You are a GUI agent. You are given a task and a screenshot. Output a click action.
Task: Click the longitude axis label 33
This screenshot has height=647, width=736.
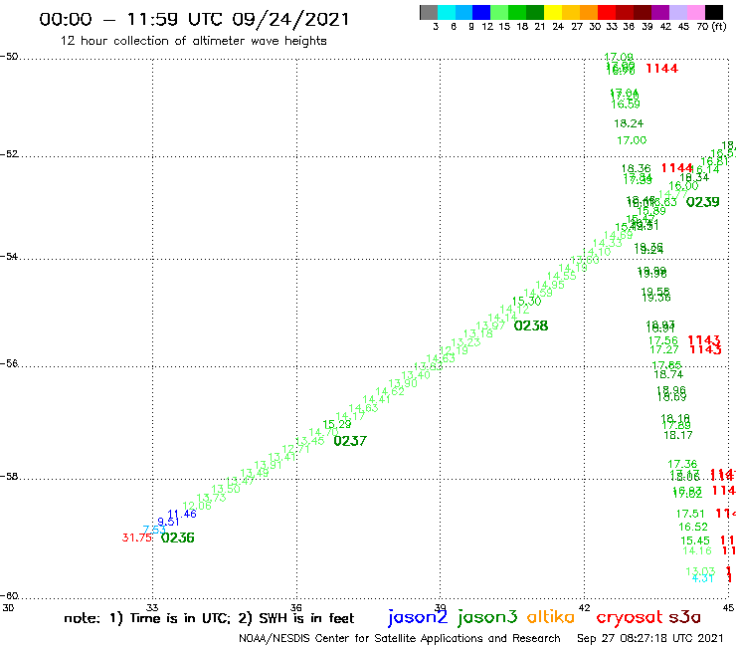pos(152,607)
